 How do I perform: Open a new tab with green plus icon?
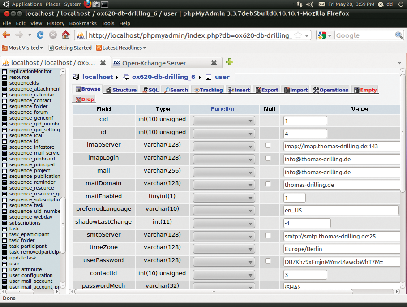tap(230, 62)
